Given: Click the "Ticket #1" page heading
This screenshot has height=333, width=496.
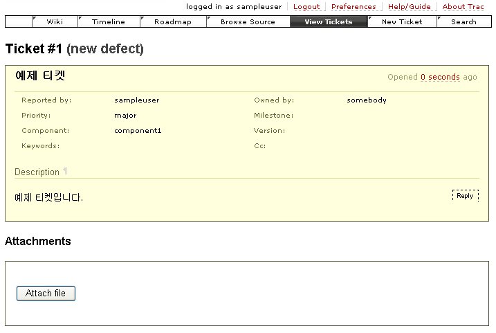Looking at the screenshot, I should coord(33,49).
